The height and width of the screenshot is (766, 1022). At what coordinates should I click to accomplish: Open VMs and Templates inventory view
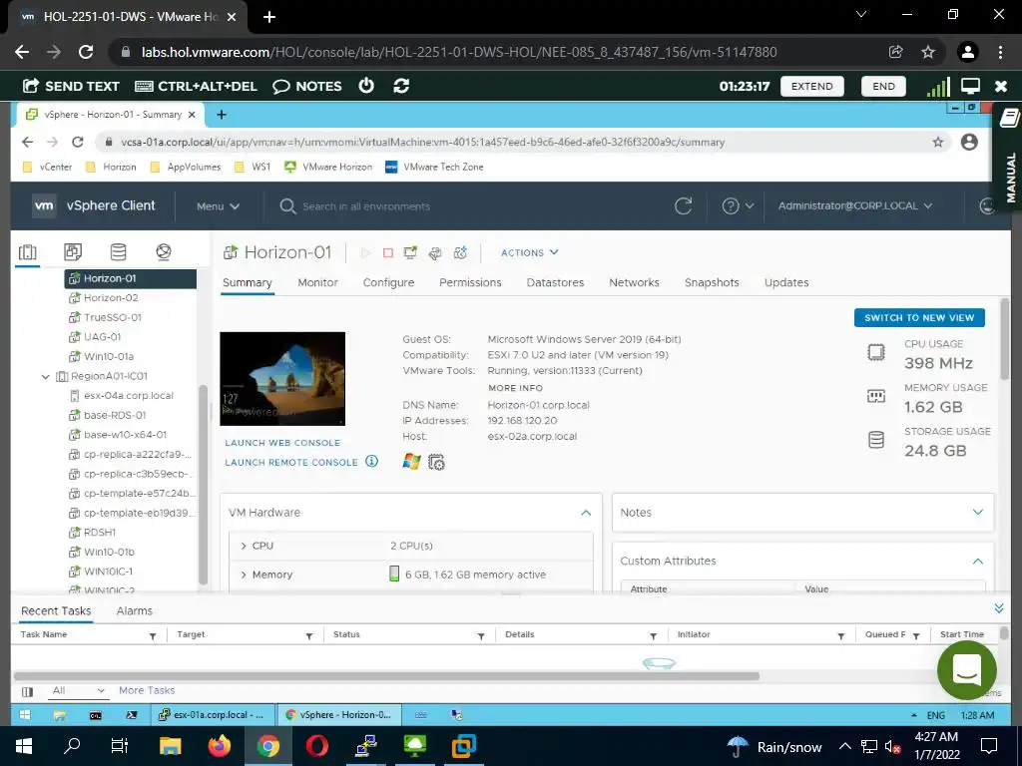pyautogui.click(x=72, y=252)
